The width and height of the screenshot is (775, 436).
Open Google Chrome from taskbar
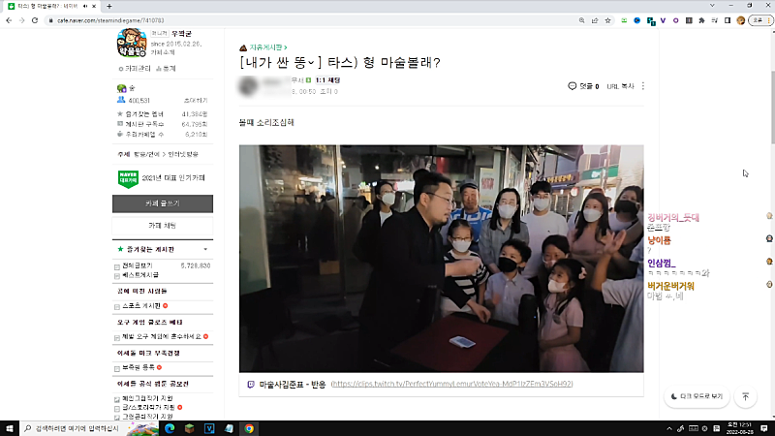[249, 428]
